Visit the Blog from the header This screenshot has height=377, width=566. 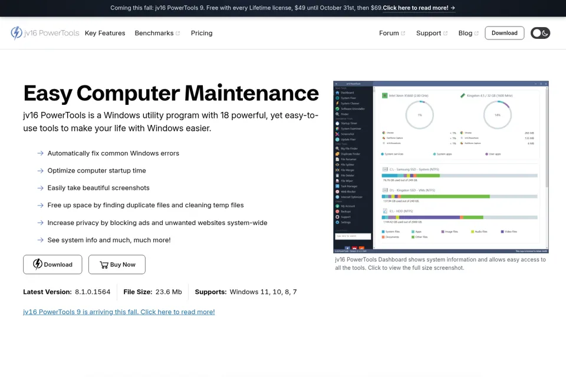click(468, 33)
